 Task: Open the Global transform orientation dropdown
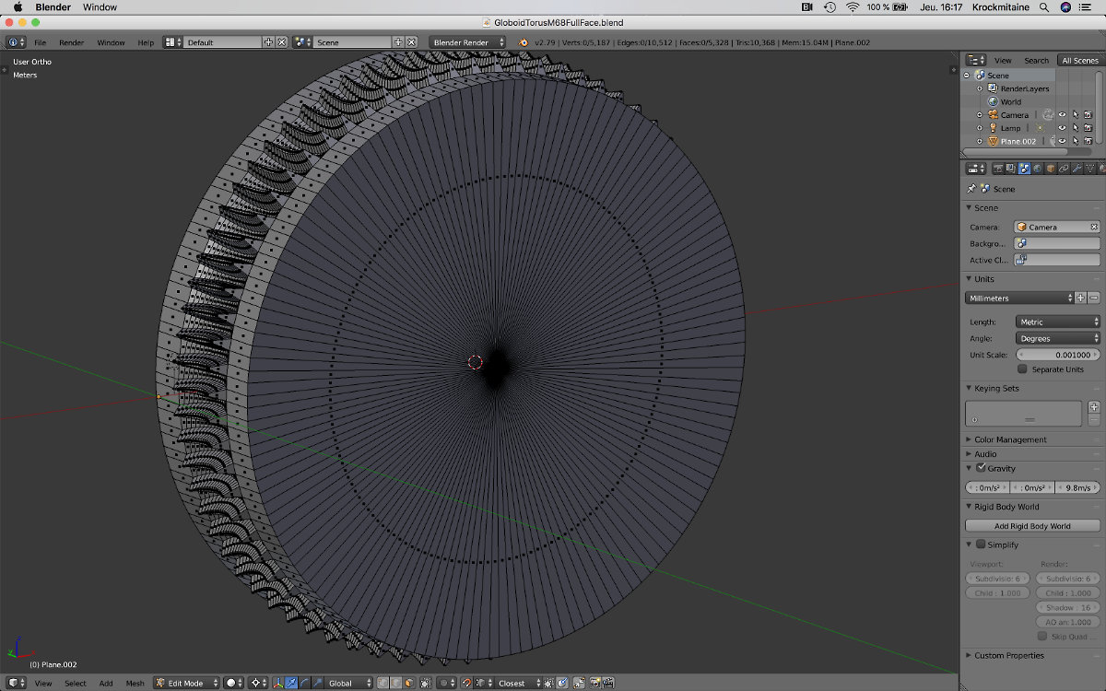click(x=349, y=683)
